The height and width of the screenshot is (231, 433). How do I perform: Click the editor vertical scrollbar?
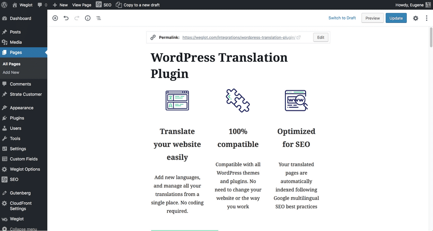(x=431, y=37)
